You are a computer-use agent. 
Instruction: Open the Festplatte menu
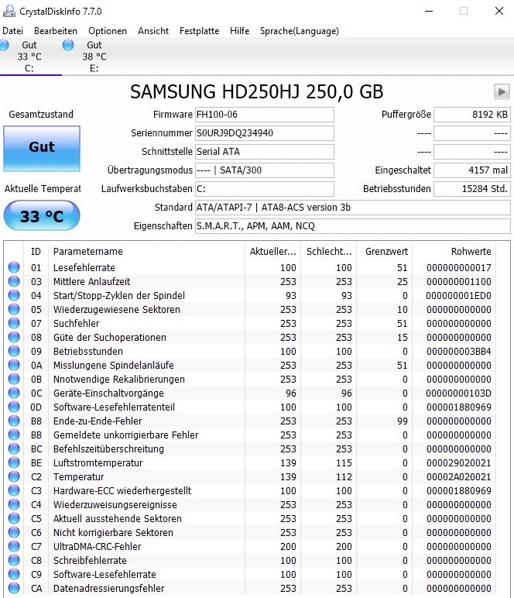(x=199, y=31)
